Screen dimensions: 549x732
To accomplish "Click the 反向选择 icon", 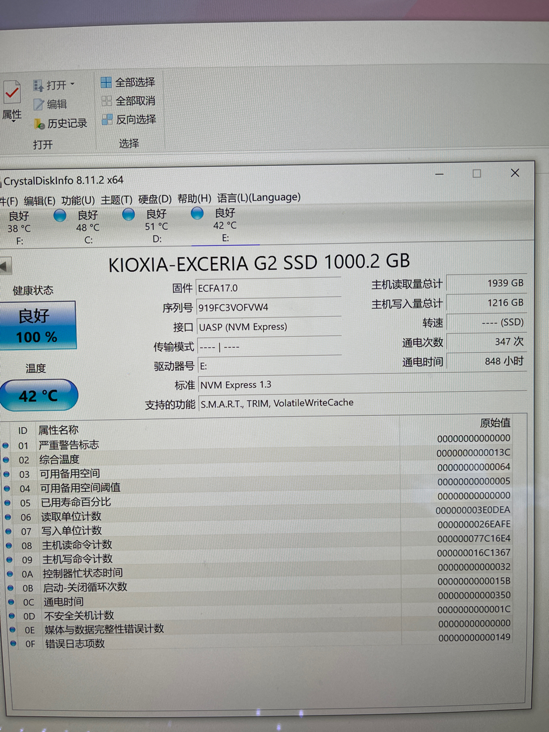I will tap(106, 120).
